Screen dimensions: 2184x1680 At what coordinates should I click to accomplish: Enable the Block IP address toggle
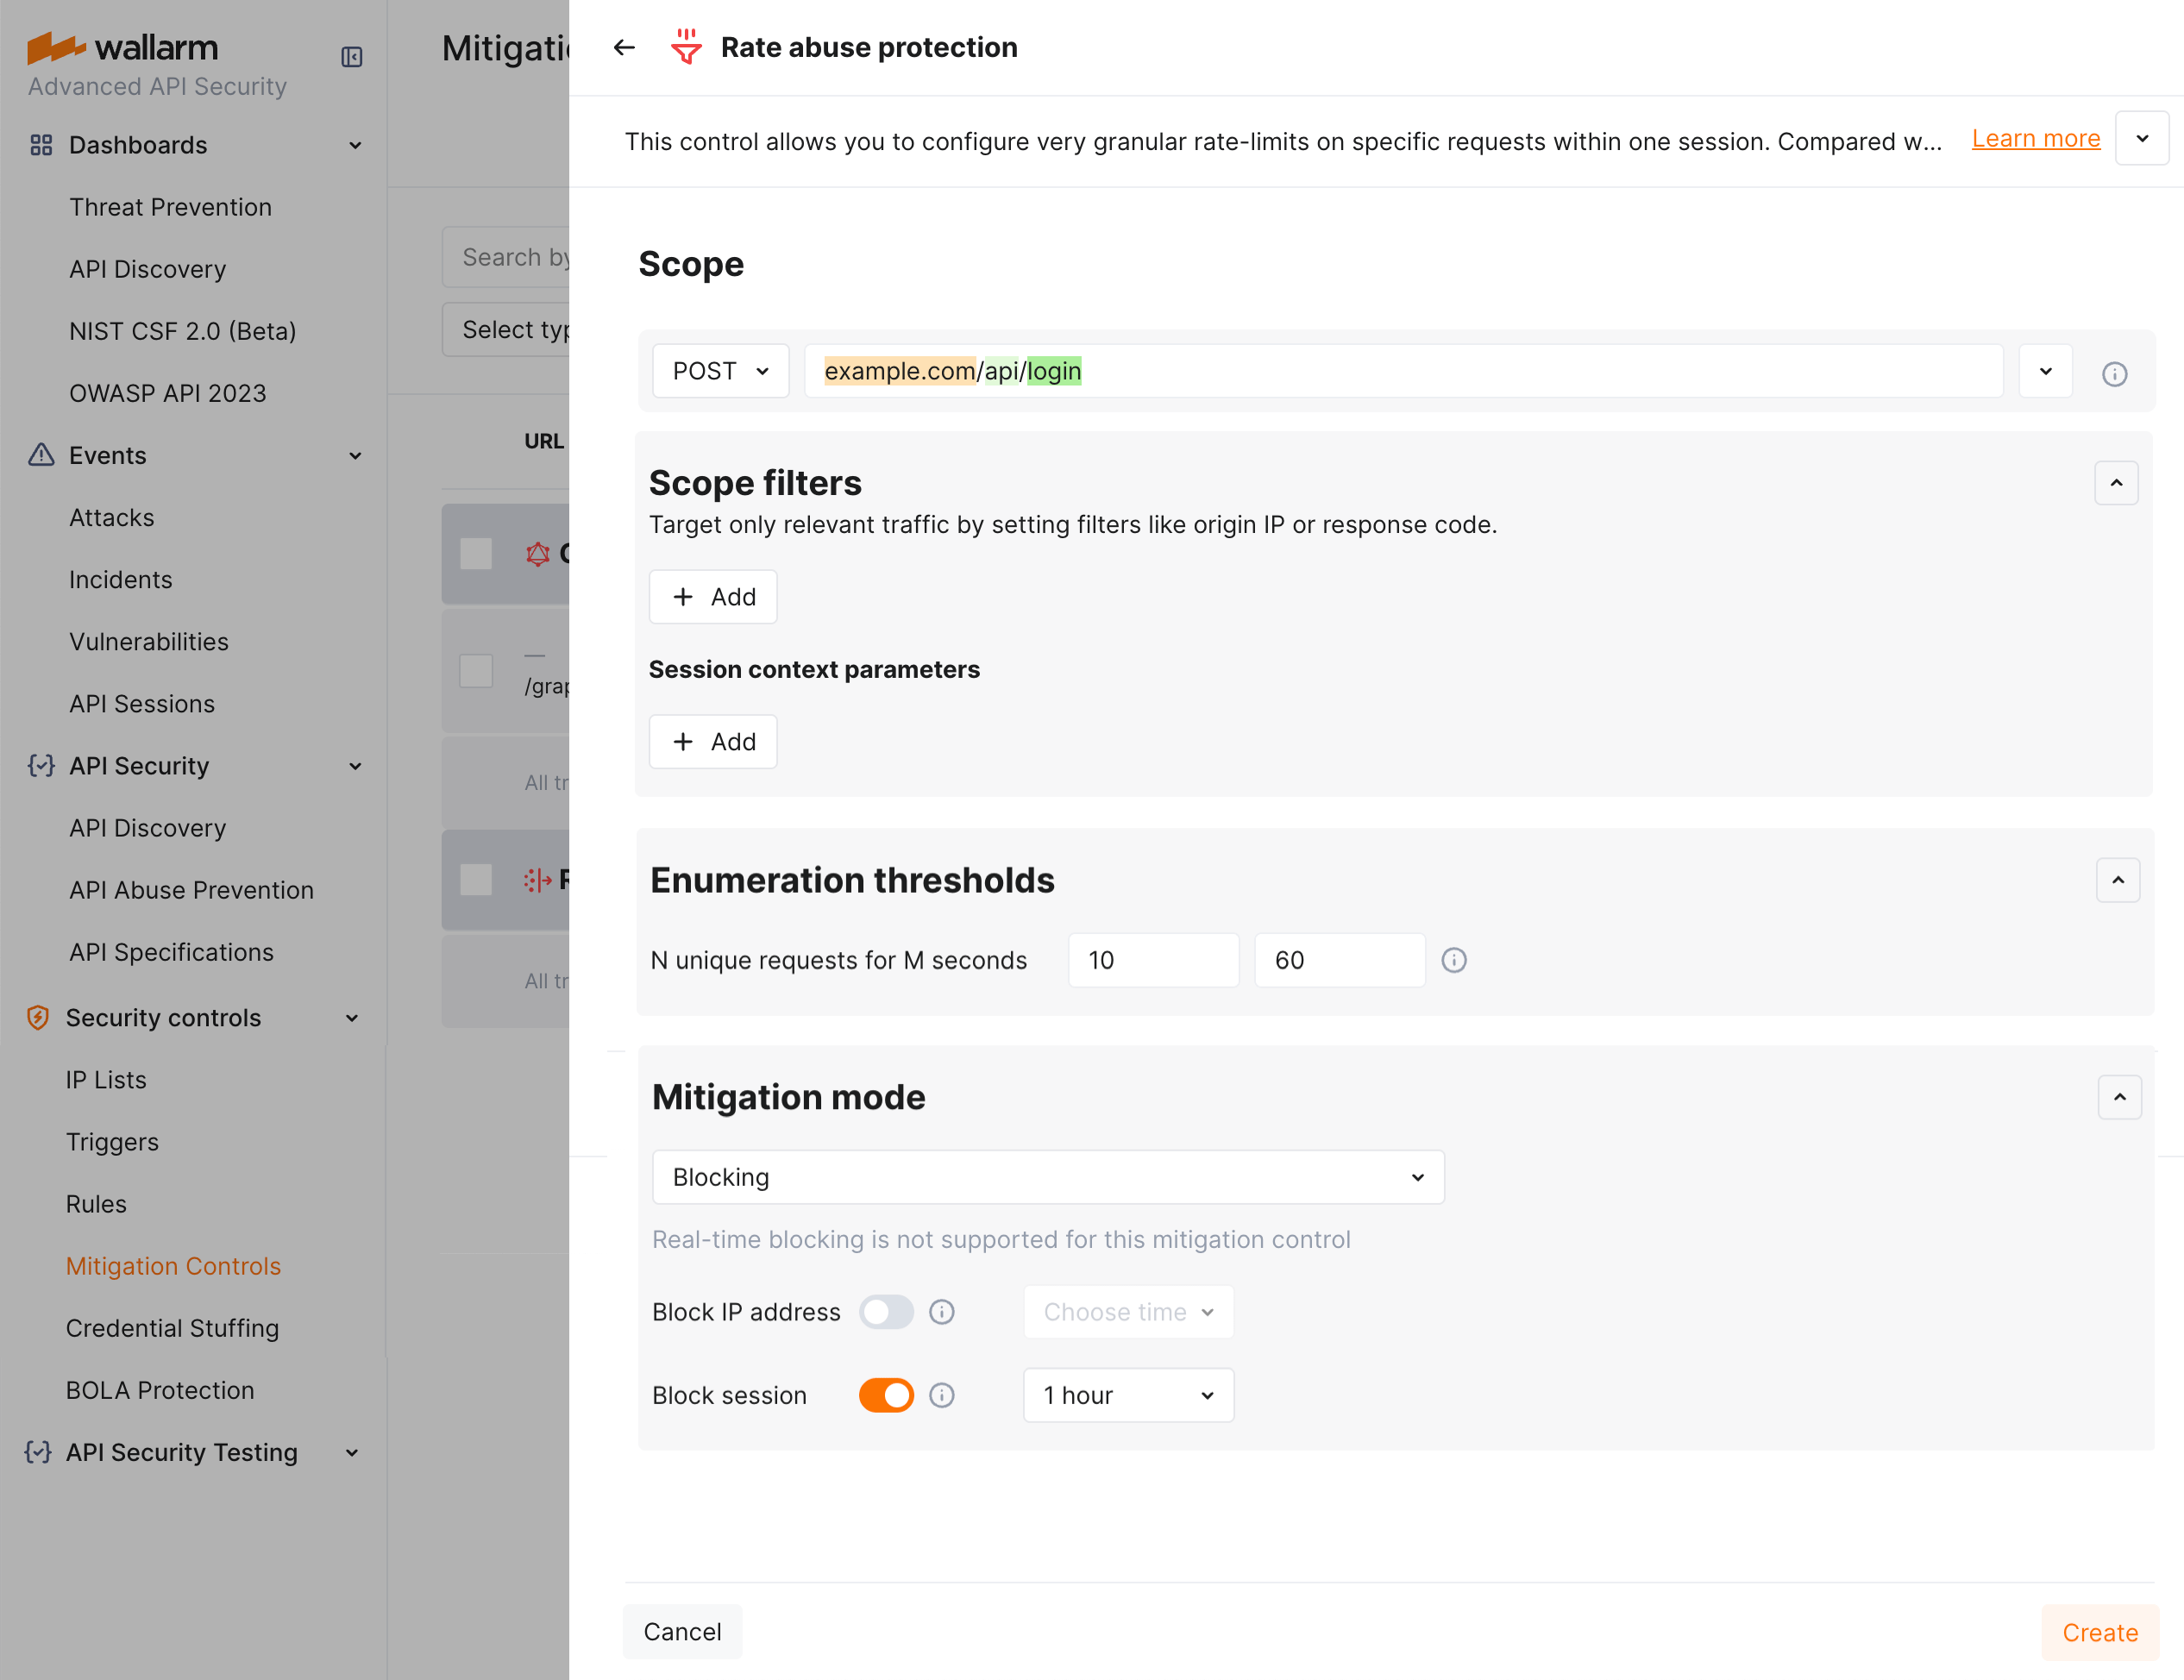pos(886,1312)
